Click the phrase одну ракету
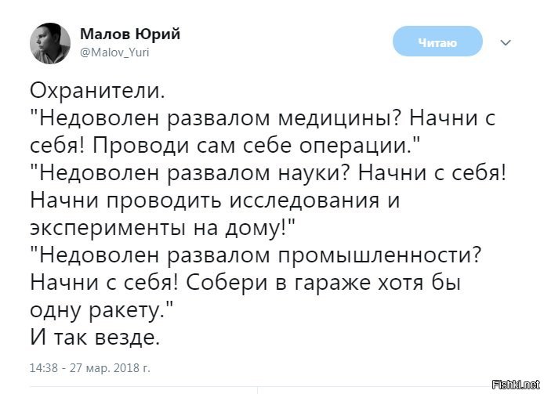This screenshot has height=394, width=544. [98, 310]
